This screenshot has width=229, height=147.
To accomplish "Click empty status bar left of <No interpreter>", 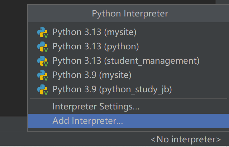I will pos(72,139).
